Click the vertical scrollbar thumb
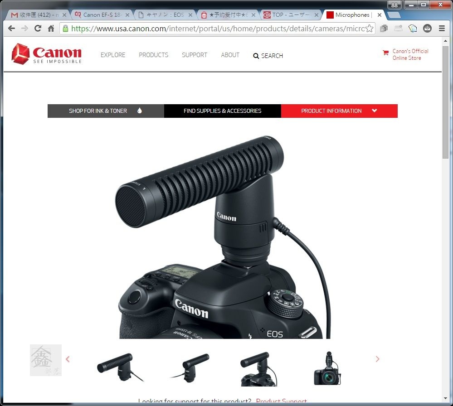The width and height of the screenshot is (453, 406). pyautogui.click(x=445, y=102)
